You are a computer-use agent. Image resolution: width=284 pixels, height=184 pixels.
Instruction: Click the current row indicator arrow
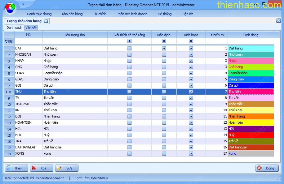click(6, 92)
